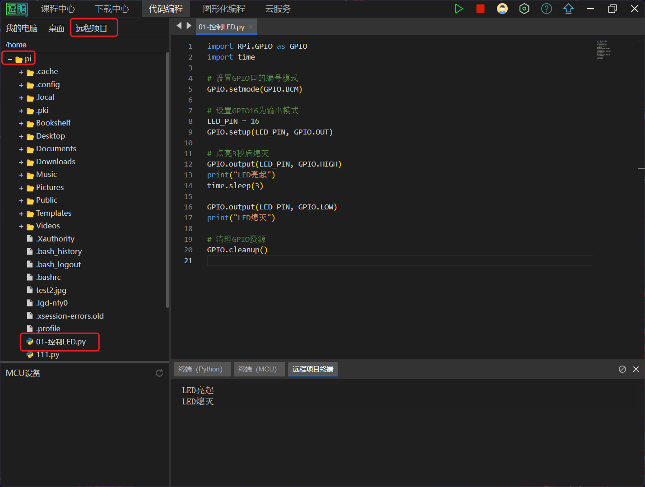Switch to 图形化编程 tab
The height and width of the screenshot is (487, 645).
coord(224,9)
